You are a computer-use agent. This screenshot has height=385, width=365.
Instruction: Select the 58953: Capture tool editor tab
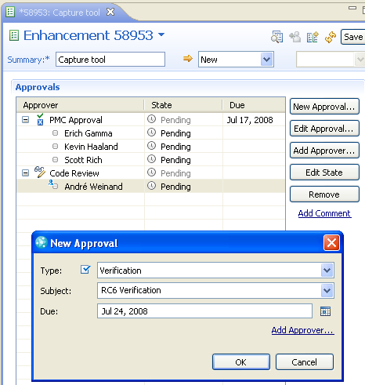click(60, 13)
